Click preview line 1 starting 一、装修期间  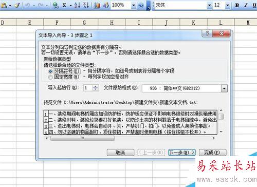click(133, 114)
